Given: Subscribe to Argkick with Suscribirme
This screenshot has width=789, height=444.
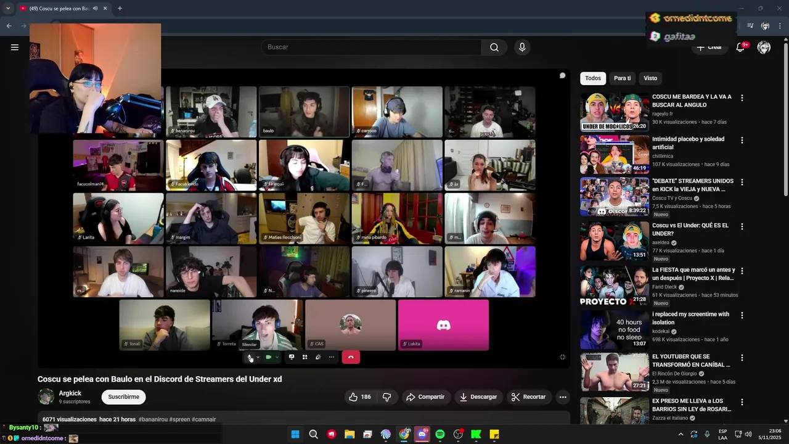Looking at the screenshot, I should pos(123,397).
